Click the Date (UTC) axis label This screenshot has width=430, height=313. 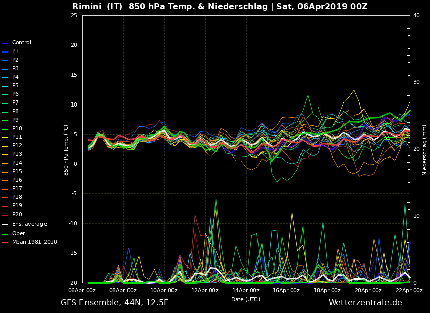point(245,299)
